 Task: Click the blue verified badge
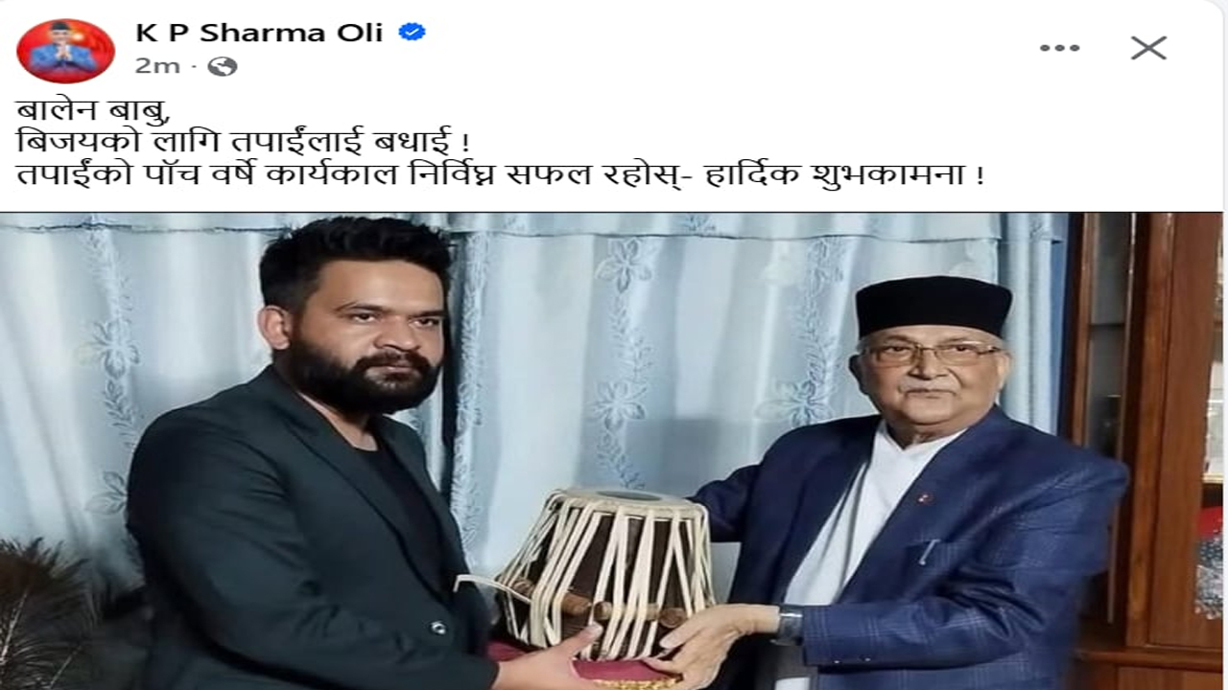coord(412,33)
